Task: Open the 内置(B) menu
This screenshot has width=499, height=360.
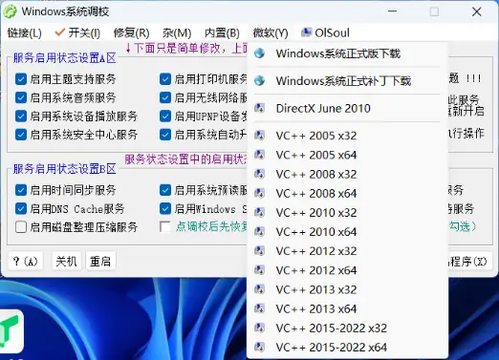Action: (222, 32)
